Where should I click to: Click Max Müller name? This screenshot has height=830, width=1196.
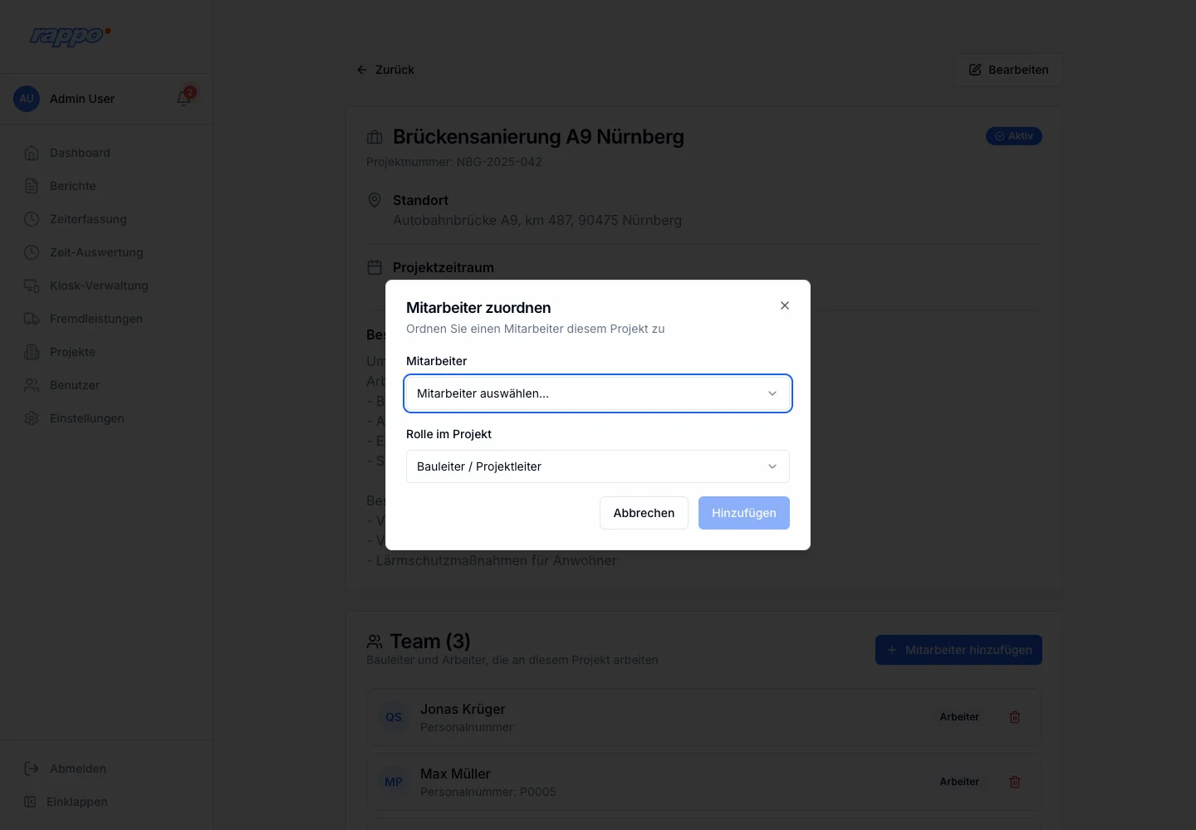455,774
